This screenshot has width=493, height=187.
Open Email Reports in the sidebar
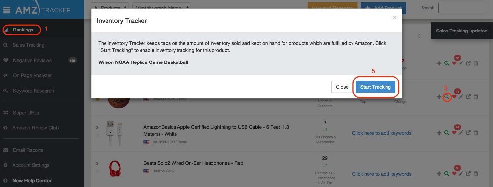coord(28,150)
